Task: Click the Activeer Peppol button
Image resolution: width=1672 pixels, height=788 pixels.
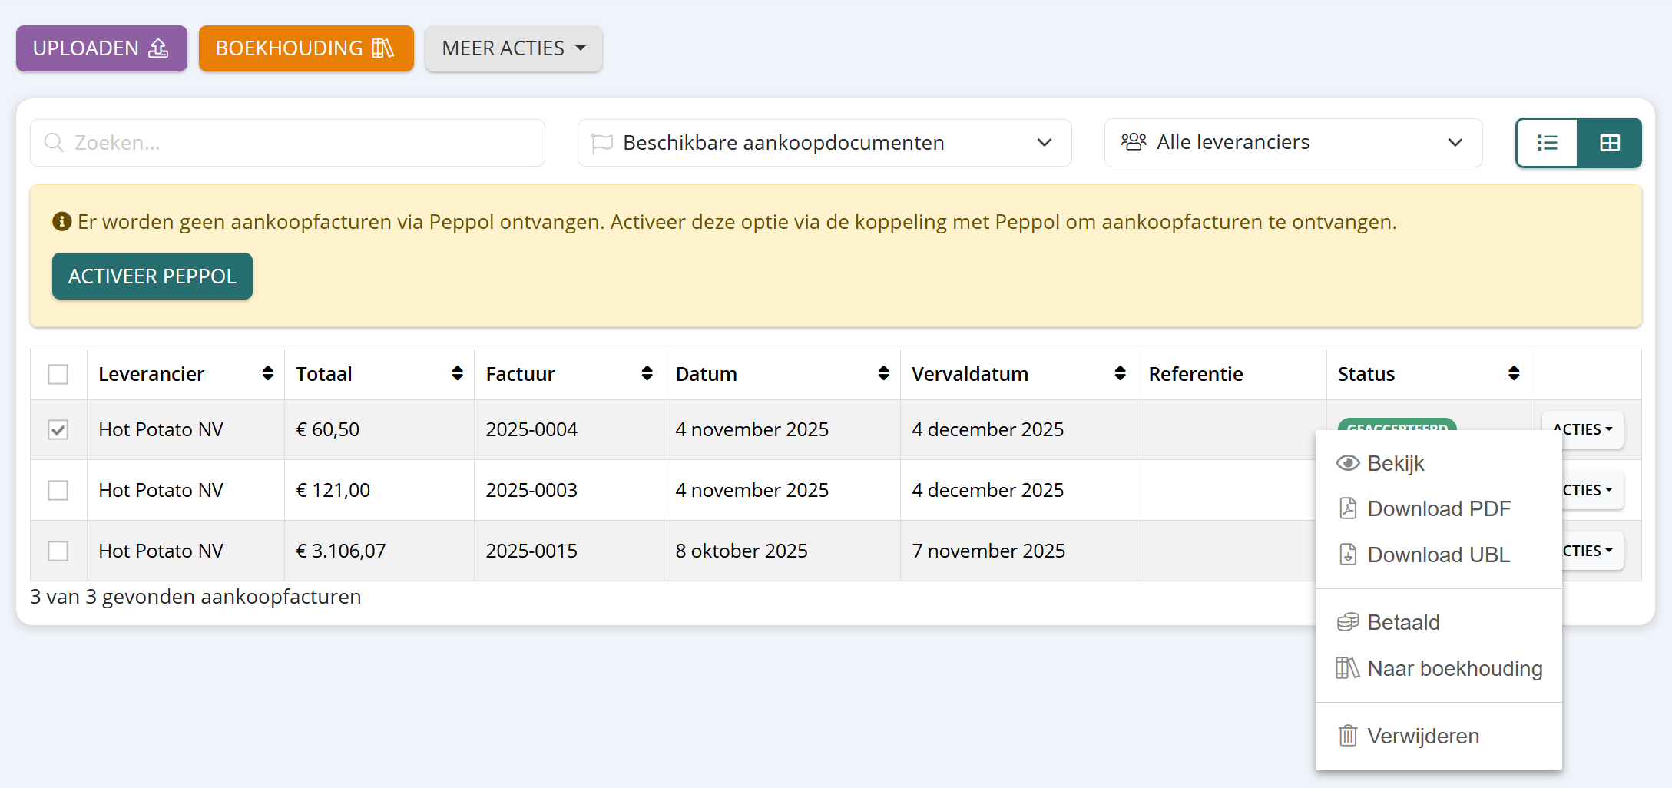Action: 152,276
